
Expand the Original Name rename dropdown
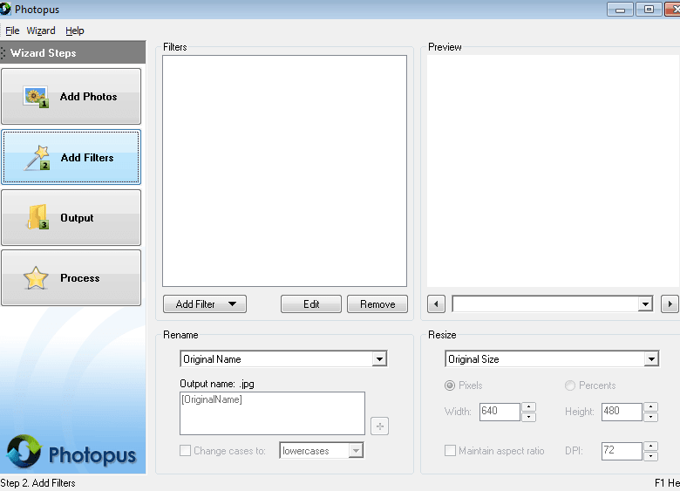pyautogui.click(x=379, y=359)
